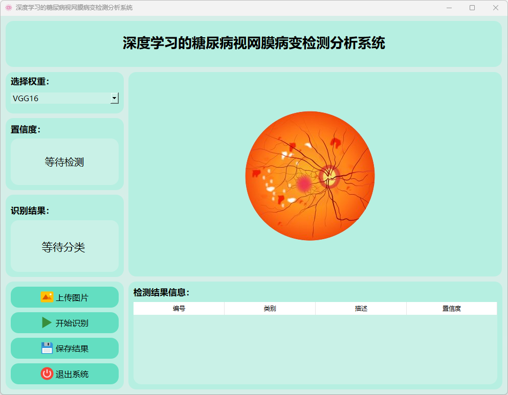The width and height of the screenshot is (508, 395).
Task: Click the retina fundus image preview
Action: [x=310, y=176]
